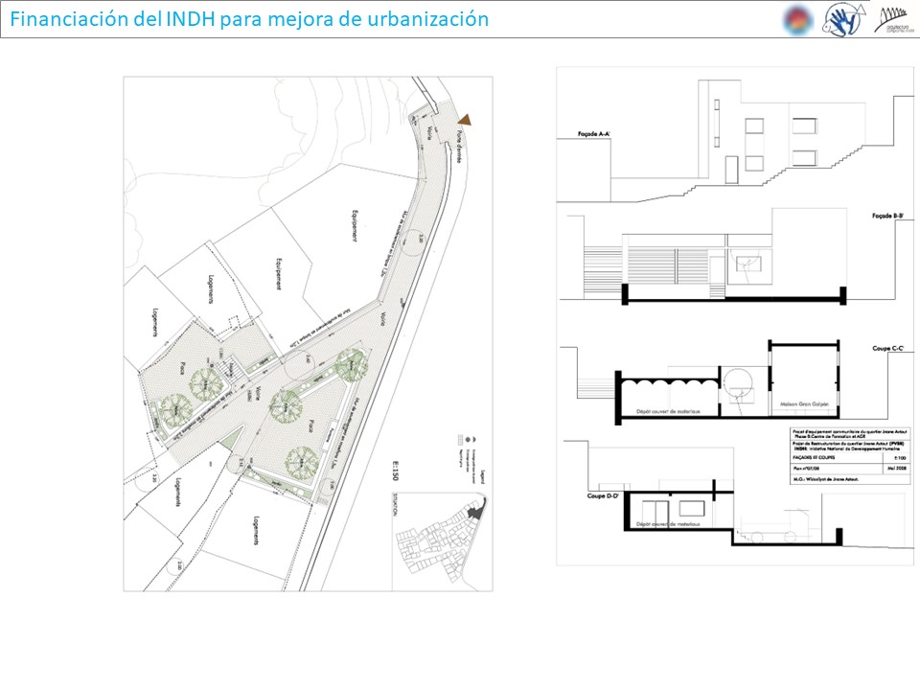Click the round orange-blue logo in header
Screen dimensions: 920x690
click(x=795, y=19)
